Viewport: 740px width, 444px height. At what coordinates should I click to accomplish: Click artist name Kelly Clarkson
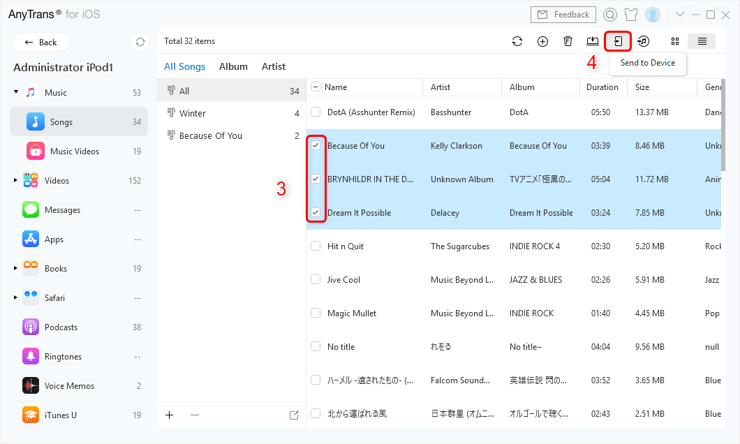457,146
